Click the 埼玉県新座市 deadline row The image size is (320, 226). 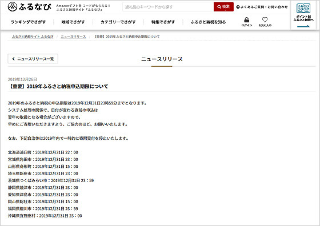pos(43,173)
